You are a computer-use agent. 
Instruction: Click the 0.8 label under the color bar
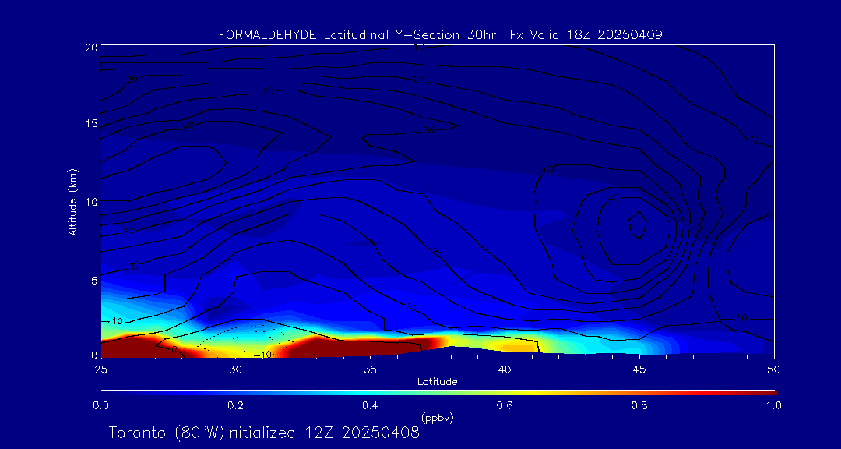639,405
